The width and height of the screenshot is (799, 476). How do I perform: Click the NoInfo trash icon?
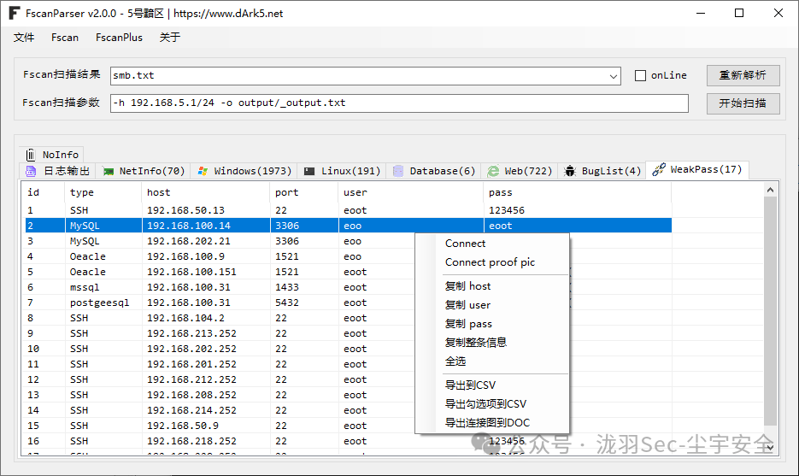[31, 155]
